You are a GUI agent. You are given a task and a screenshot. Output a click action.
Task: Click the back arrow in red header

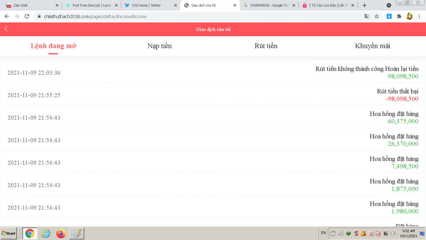coord(6,29)
